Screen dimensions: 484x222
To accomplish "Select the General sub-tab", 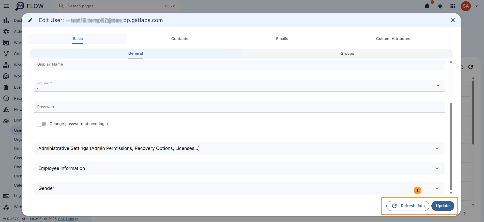I will point(135,53).
